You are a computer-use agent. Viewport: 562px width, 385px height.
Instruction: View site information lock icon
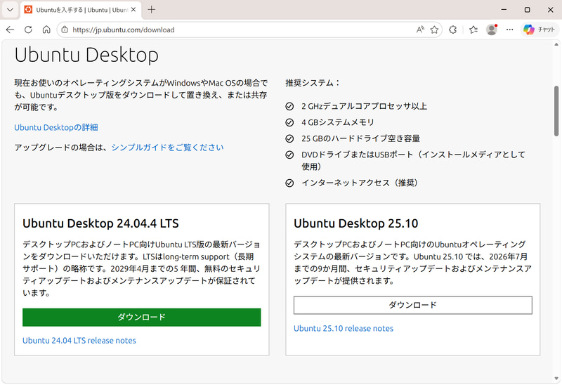click(x=65, y=30)
